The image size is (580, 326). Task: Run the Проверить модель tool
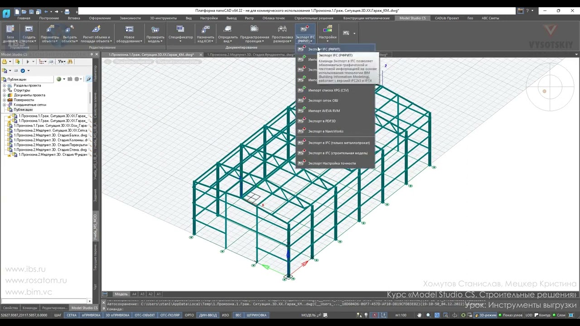click(x=155, y=29)
